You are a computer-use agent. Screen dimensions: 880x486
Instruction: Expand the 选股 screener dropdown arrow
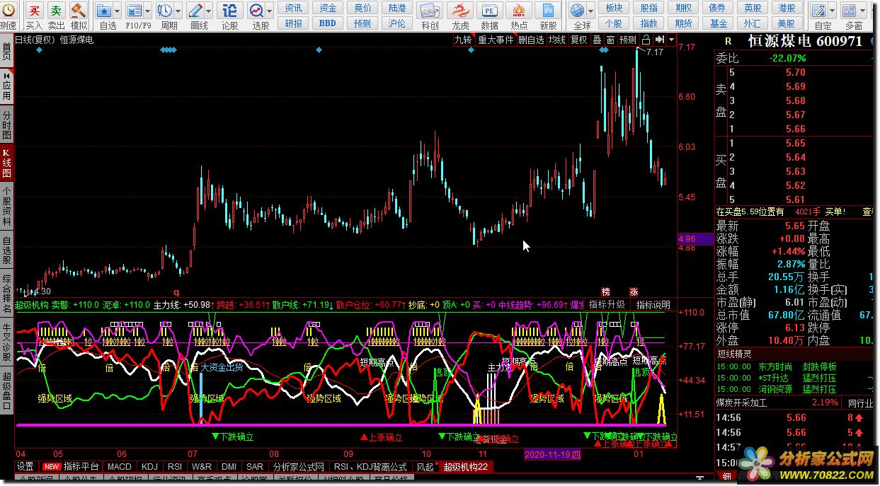coord(269,11)
